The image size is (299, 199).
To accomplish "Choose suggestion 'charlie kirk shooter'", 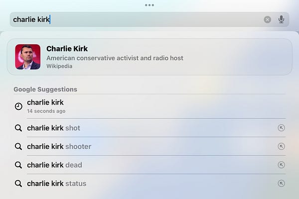I will (x=149, y=146).
